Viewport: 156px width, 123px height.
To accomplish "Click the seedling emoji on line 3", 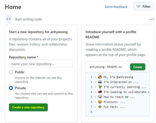I will (x=100, y=87).
